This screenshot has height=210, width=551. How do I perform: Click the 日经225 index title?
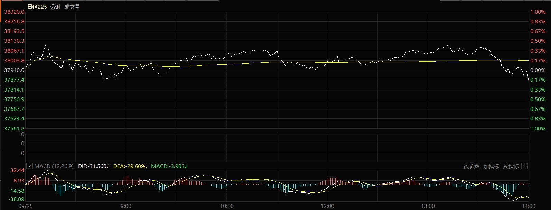[x=37, y=7]
